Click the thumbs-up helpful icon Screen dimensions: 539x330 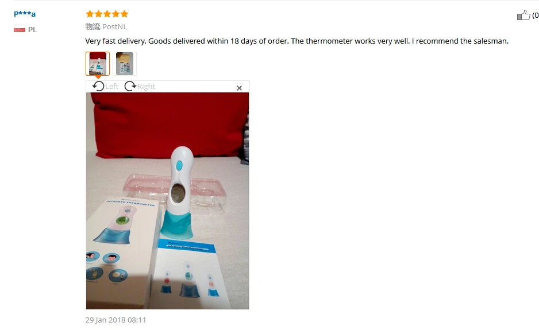click(523, 15)
